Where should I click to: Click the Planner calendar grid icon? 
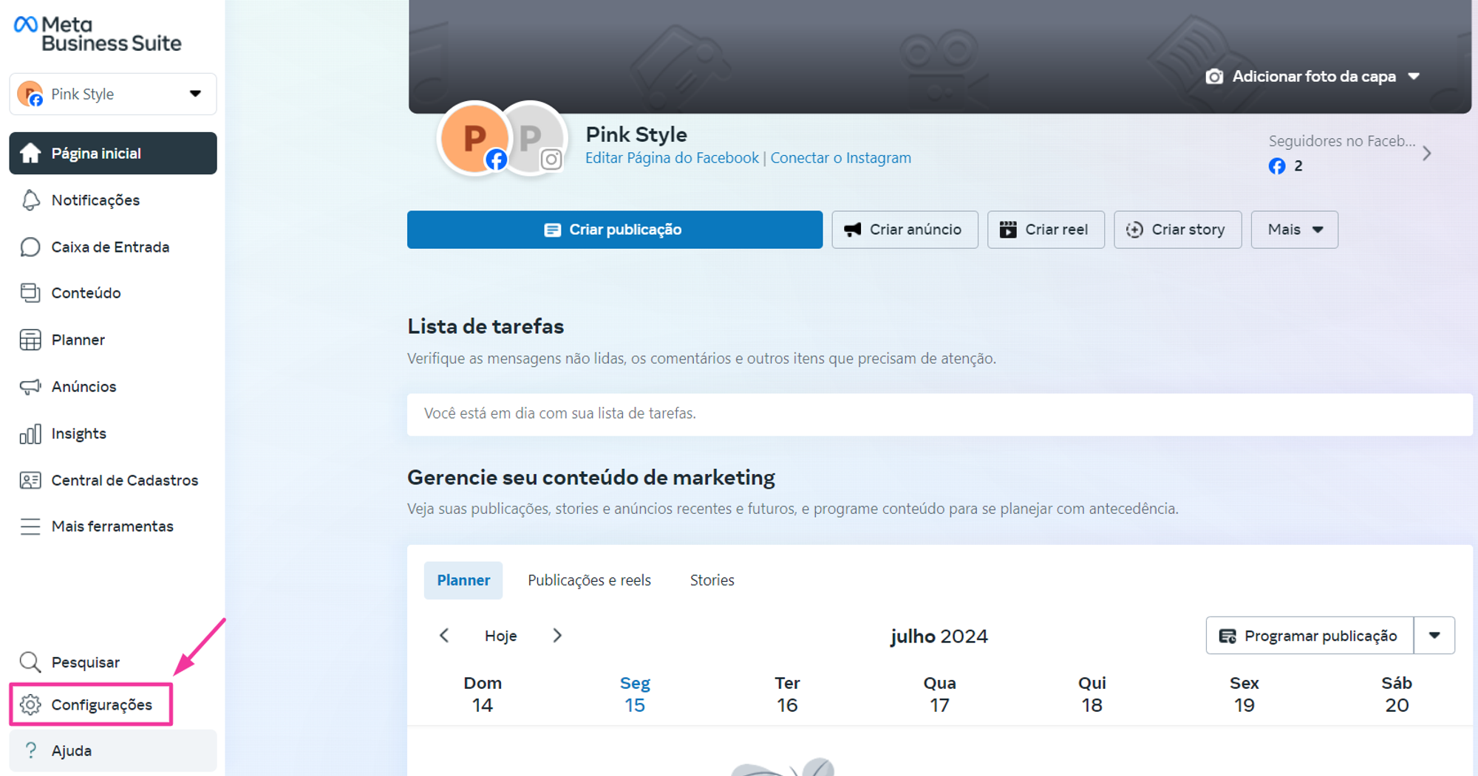(30, 340)
